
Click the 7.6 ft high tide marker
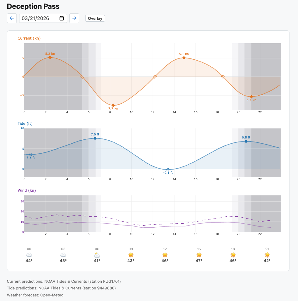pyautogui.click(x=95, y=138)
